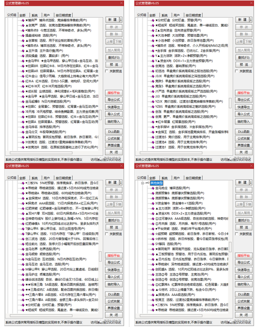Click the diamond icon beside ★大池净额 row
256x327 pixels.
tap(153, 35)
